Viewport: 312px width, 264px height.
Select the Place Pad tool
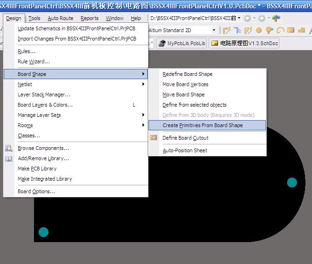(259, 30)
